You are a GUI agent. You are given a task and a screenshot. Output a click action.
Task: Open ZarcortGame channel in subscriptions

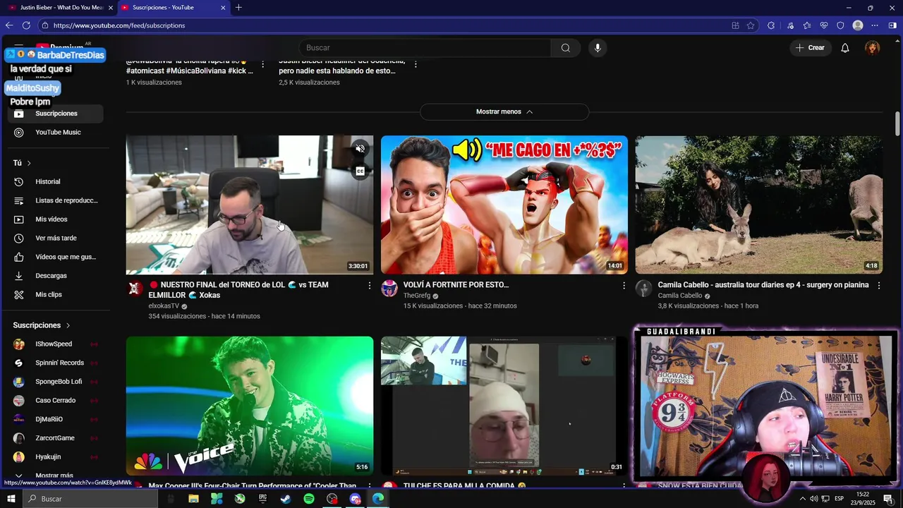coord(56,438)
